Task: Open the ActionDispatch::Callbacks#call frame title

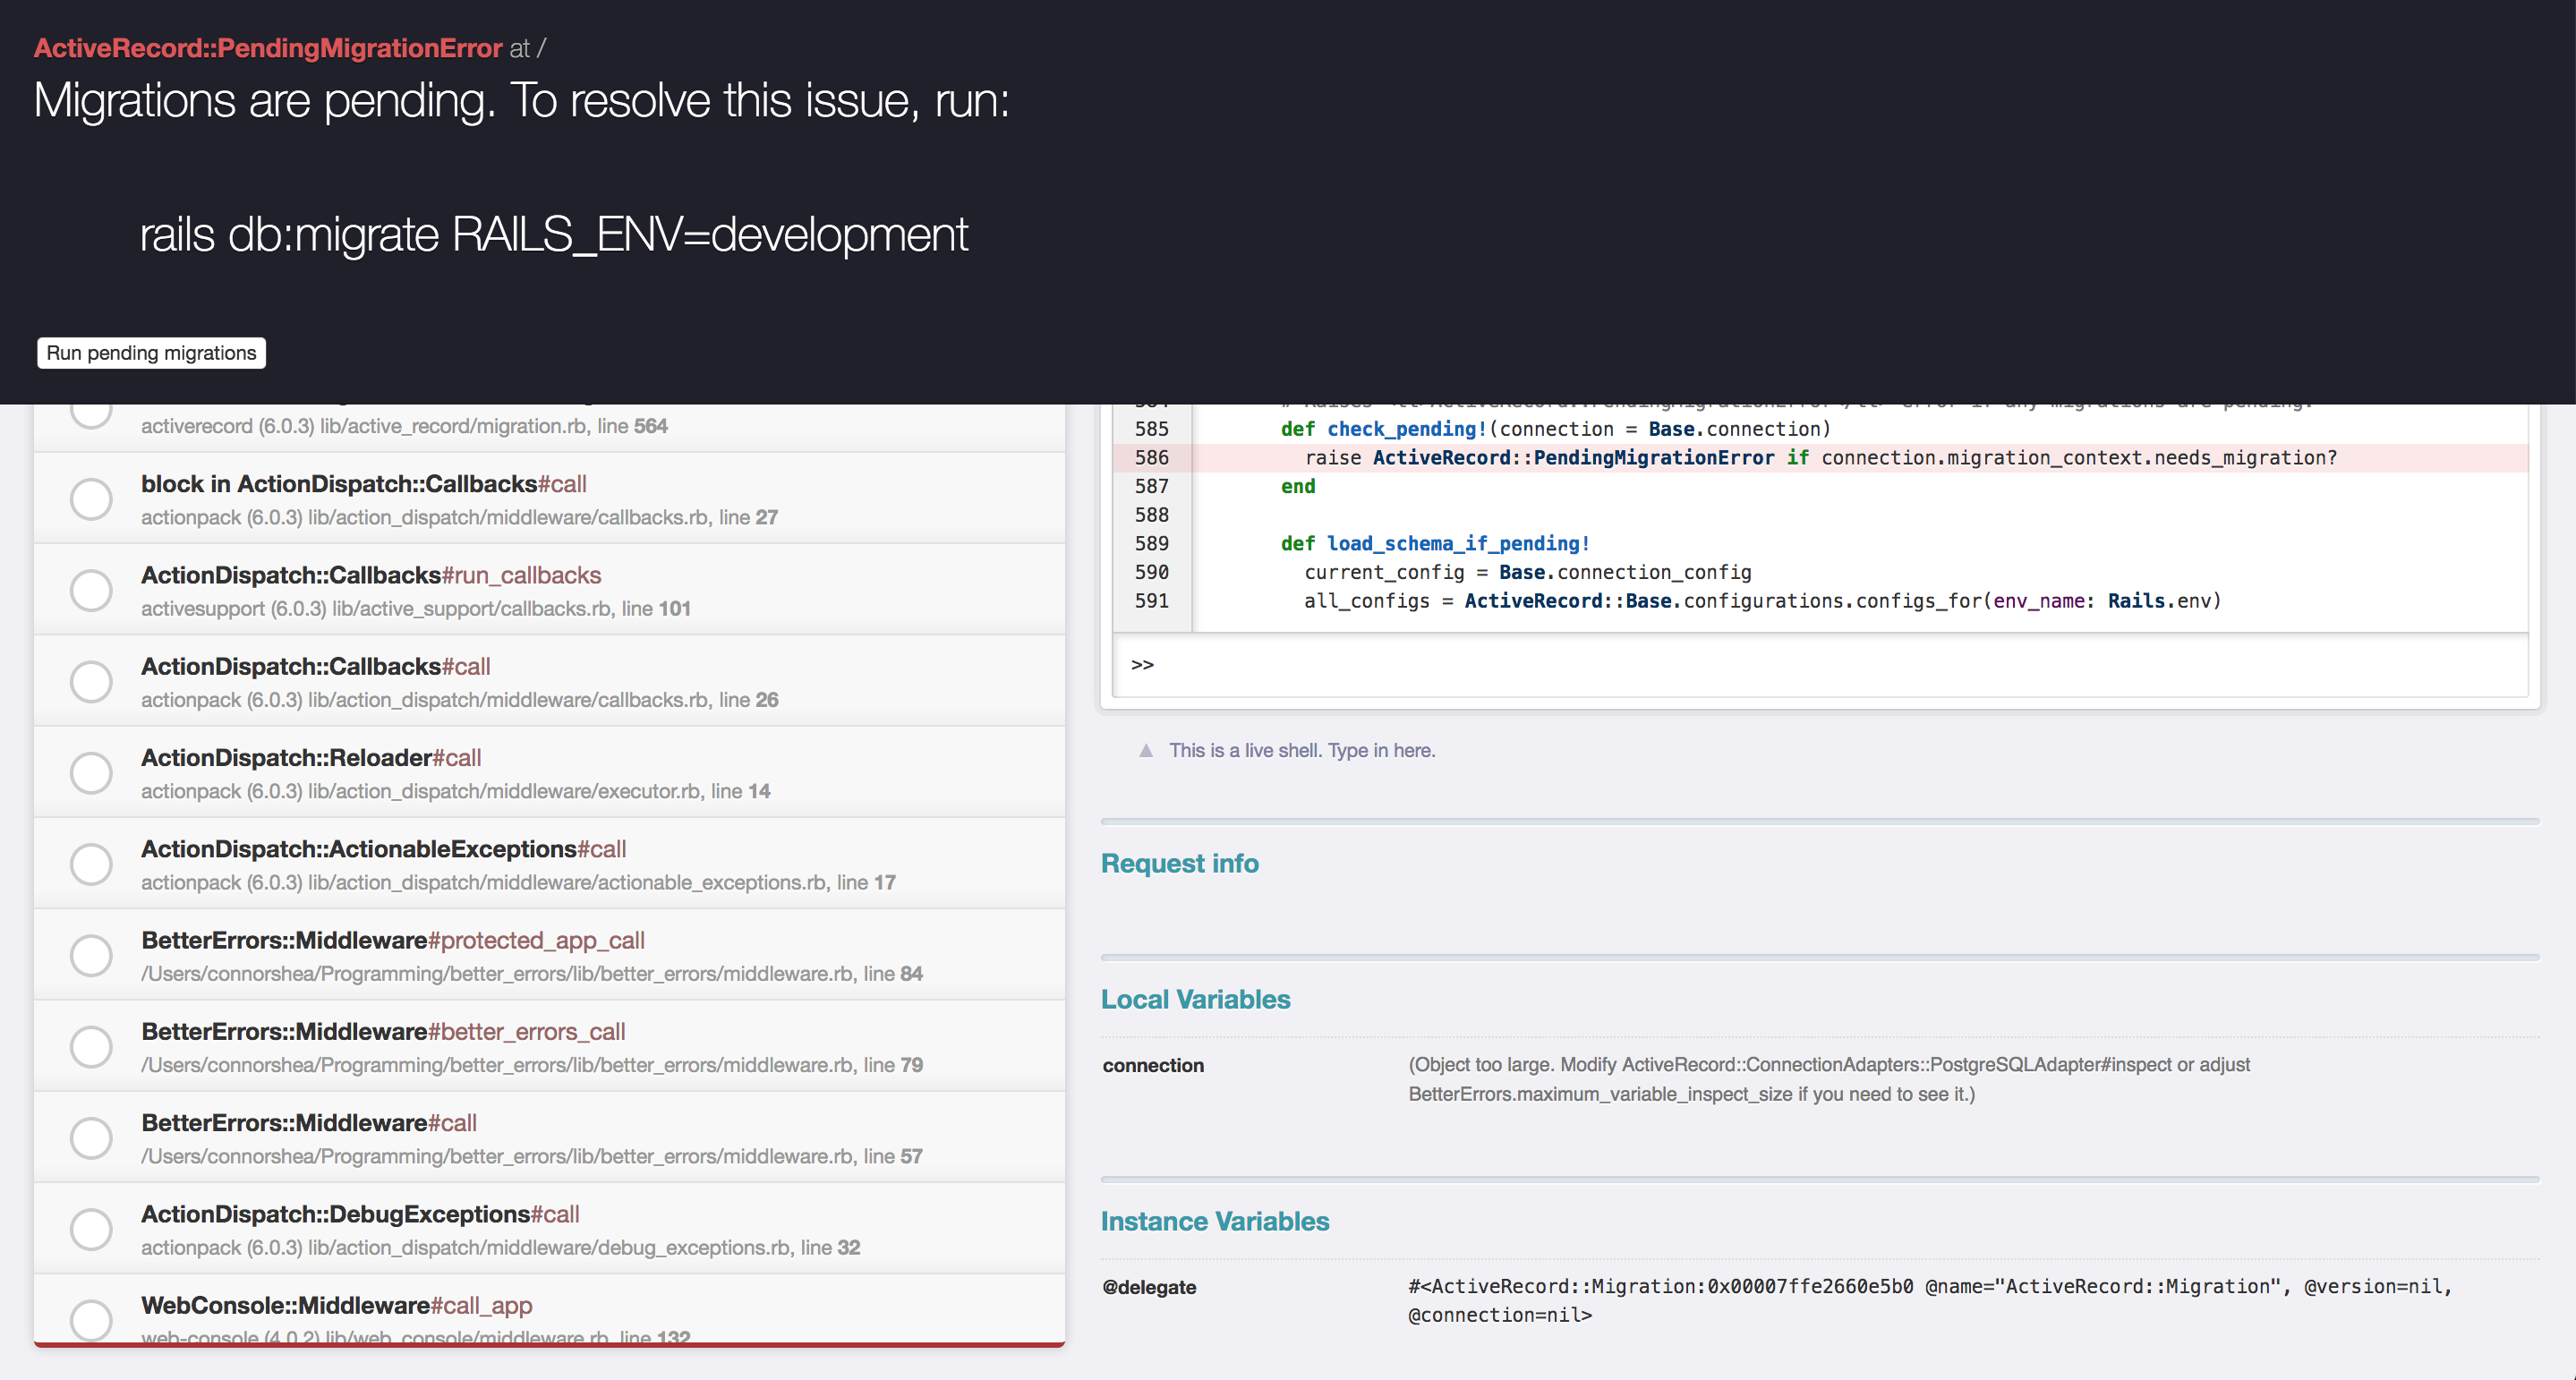Action: (x=316, y=666)
